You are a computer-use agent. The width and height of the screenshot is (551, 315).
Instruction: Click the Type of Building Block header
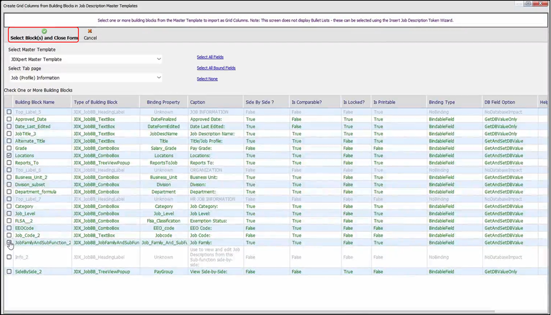coord(96,102)
